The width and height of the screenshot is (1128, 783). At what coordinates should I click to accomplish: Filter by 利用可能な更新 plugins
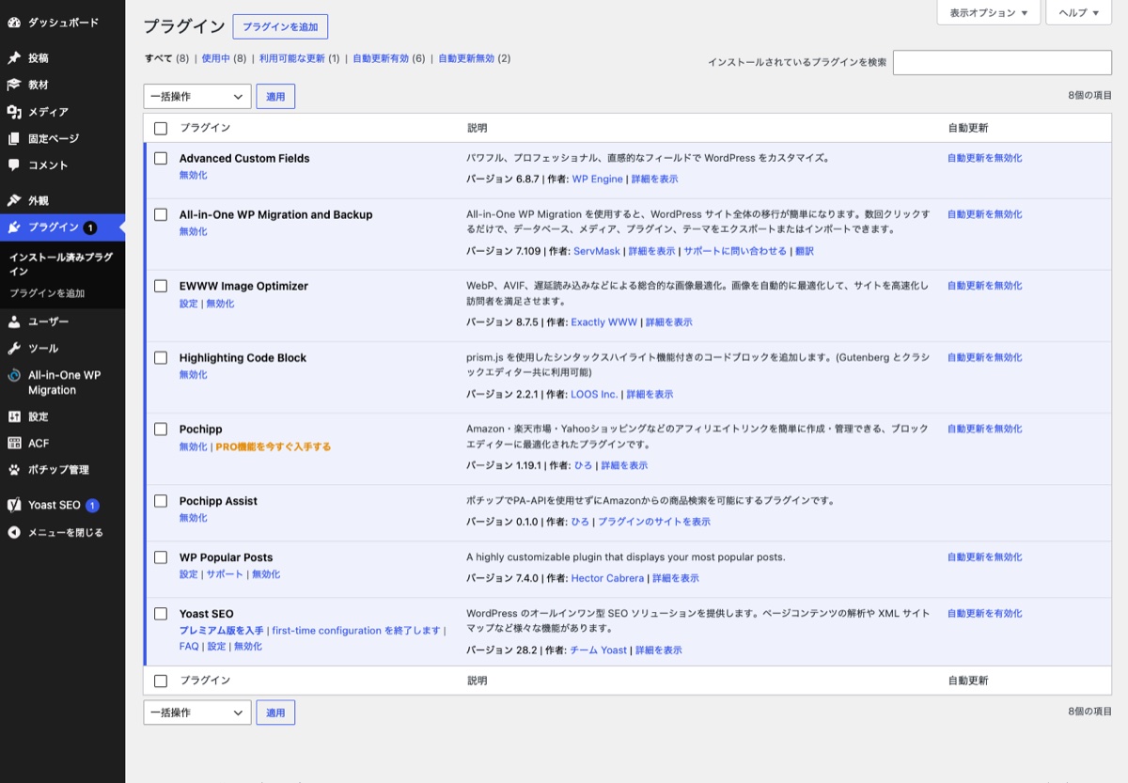pos(292,58)
